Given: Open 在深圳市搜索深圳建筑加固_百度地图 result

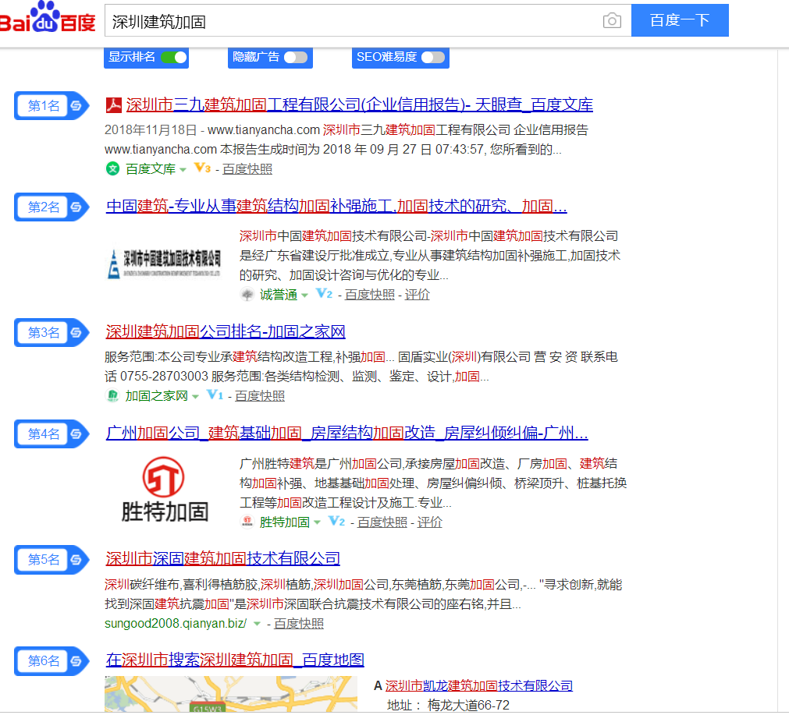Looking at the screenshot, I should [x=235, y=660].
